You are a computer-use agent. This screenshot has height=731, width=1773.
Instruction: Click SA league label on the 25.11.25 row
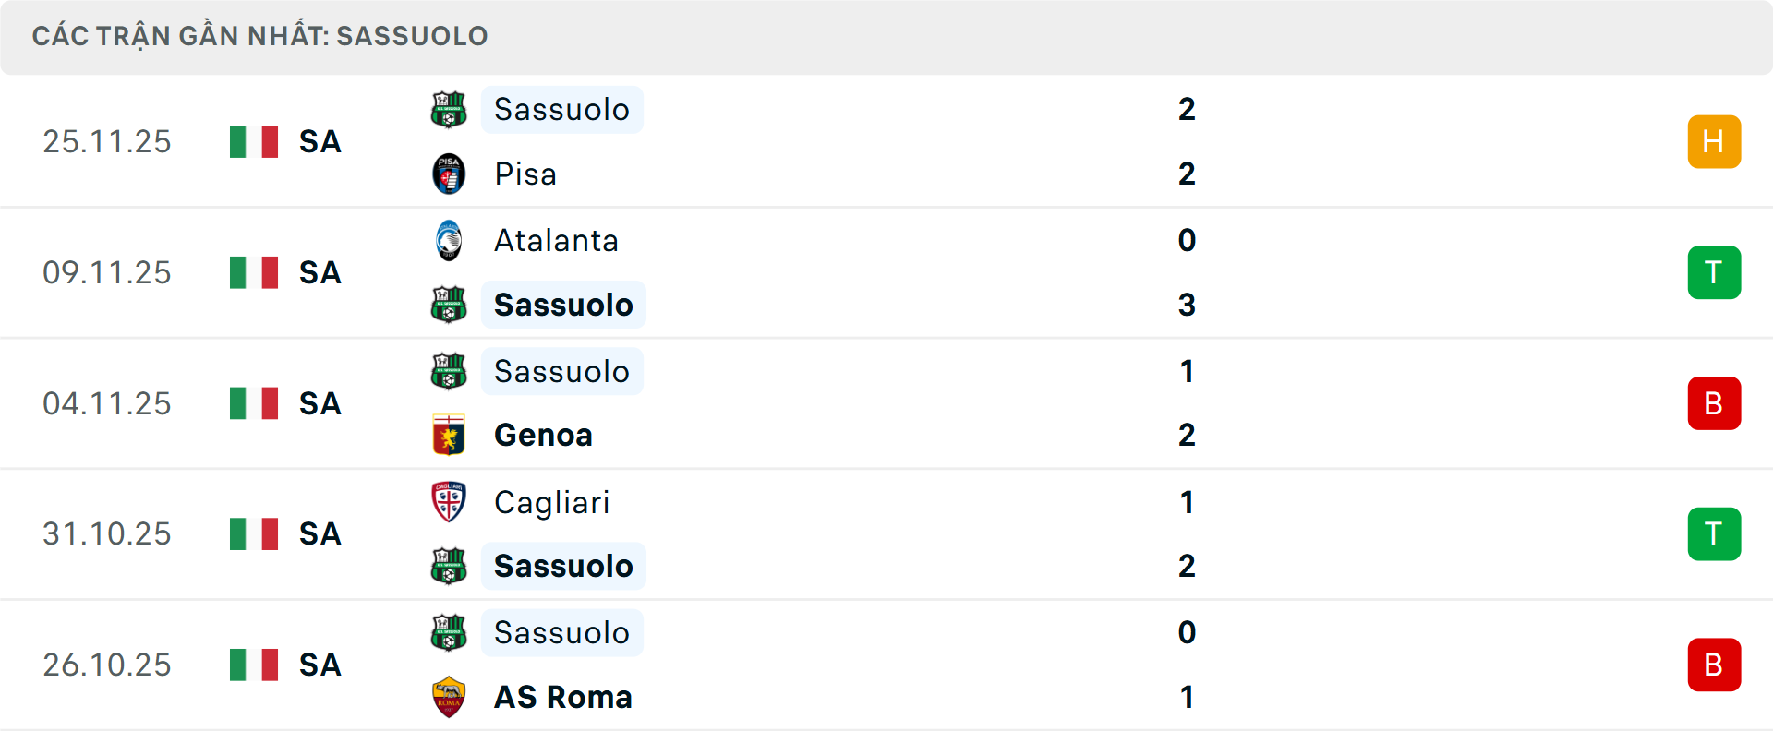(320, 141)
